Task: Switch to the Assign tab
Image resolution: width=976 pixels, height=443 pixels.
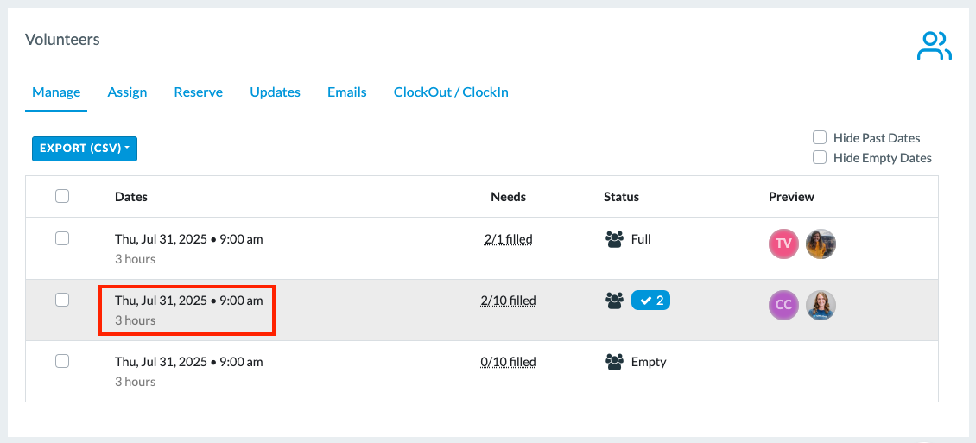Action: 127,92
